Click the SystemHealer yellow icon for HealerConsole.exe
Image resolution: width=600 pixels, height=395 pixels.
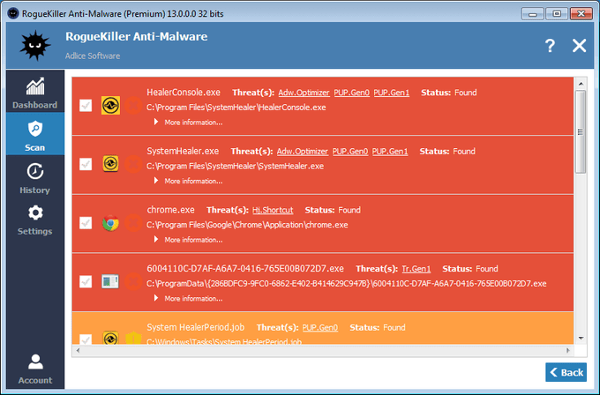[110, 106]
